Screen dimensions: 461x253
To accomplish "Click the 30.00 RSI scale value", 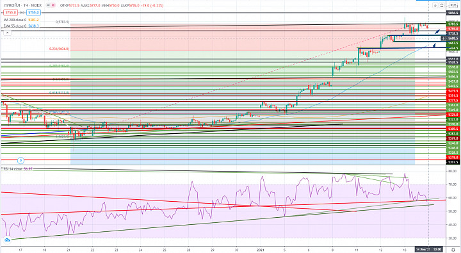I will click(x=452, y=238).
